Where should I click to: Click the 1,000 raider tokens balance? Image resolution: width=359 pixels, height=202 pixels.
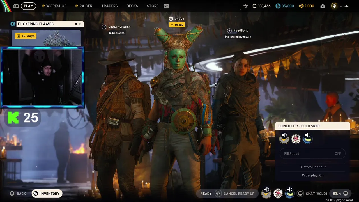[309, 6]
